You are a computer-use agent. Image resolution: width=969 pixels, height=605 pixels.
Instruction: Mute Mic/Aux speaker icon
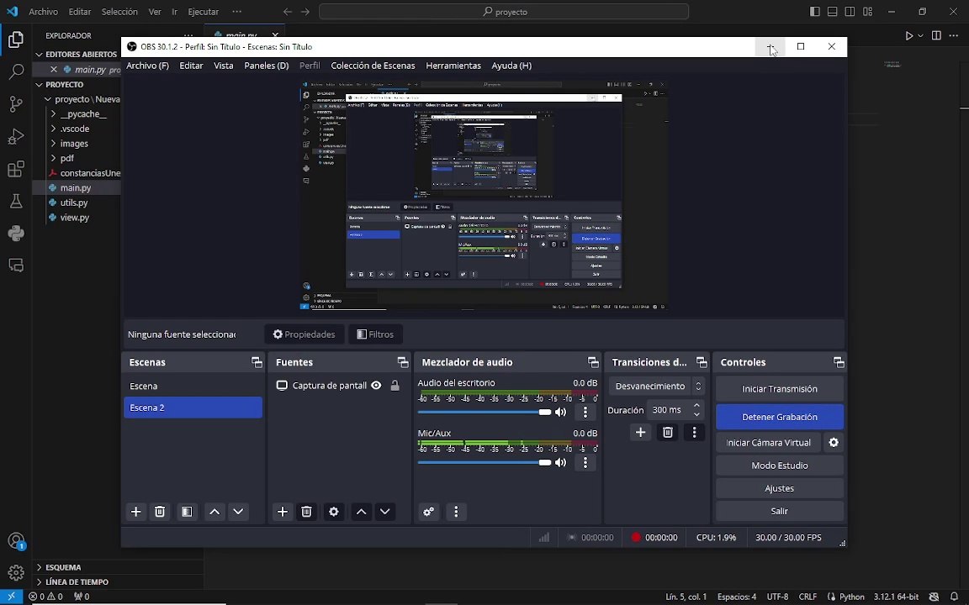pyautogui.click(x=560, y=462)
